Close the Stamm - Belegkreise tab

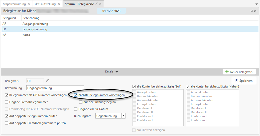(x=100, y=4)
